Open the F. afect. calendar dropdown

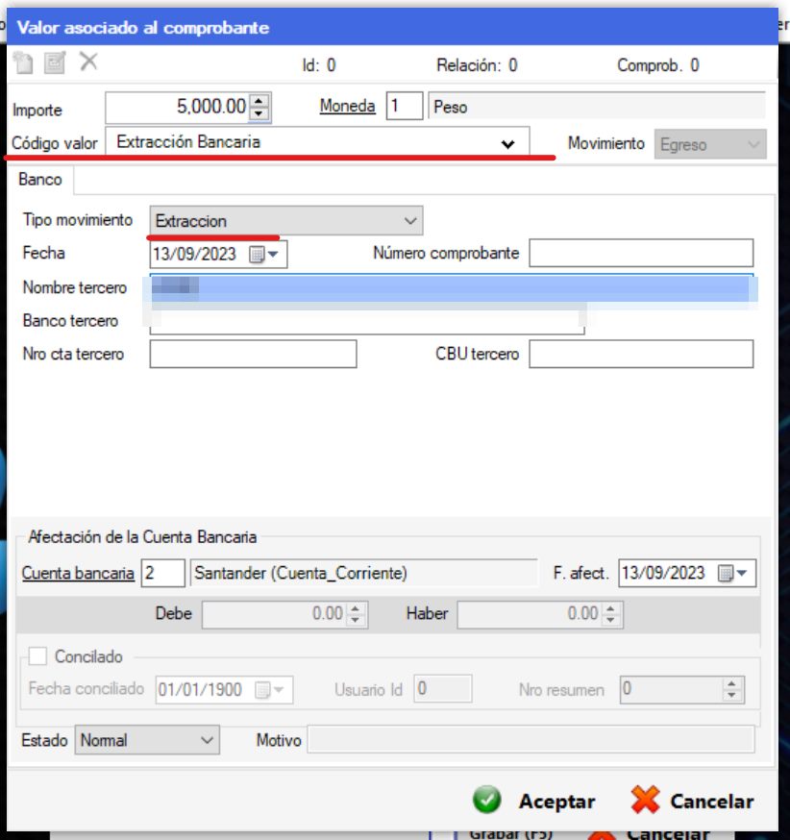pyautogui.click(x=734, y=573)
